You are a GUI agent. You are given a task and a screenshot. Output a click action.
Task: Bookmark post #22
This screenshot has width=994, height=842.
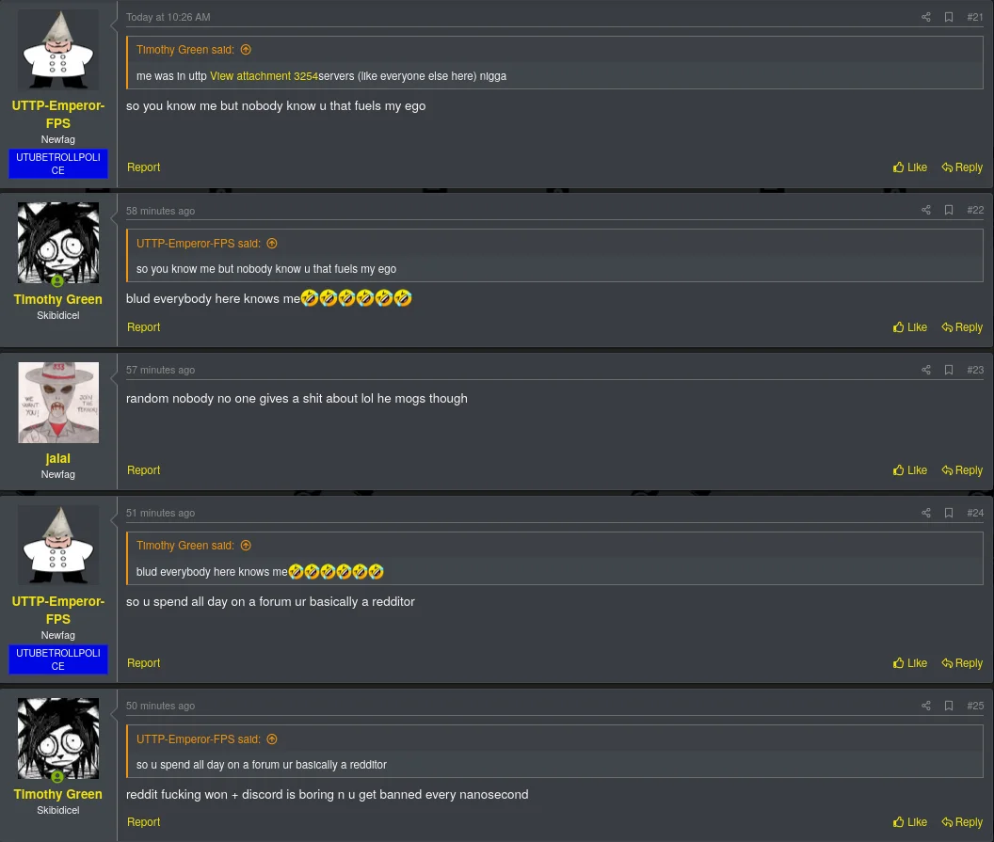949,210
